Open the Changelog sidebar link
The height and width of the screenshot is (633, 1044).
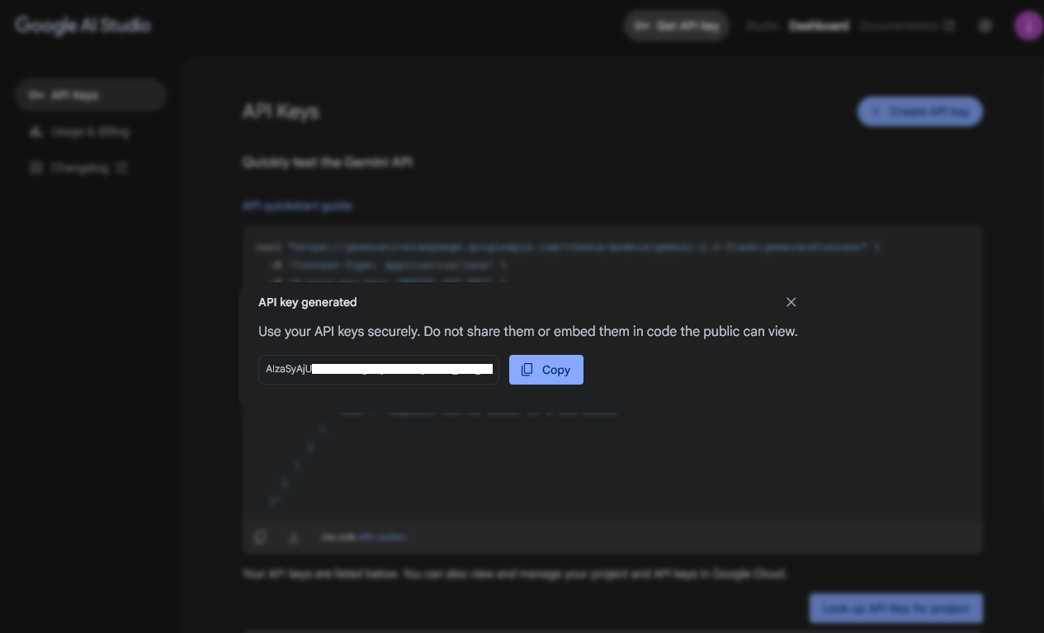pyautogui.click(x=79, y=168)
